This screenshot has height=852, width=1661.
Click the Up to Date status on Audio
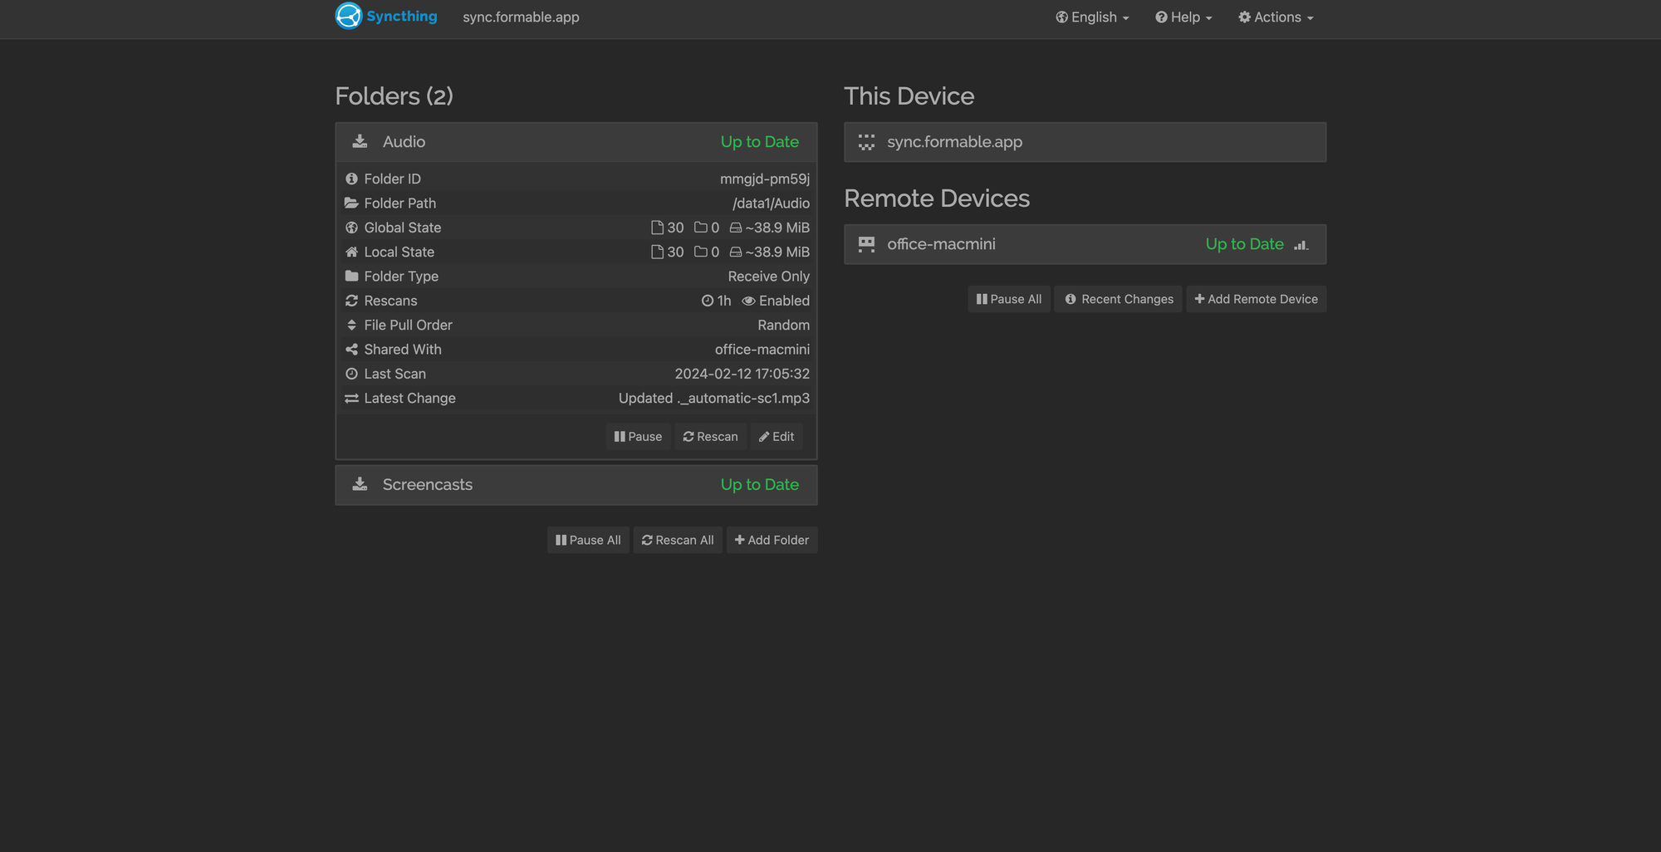[x=759, y=141]
